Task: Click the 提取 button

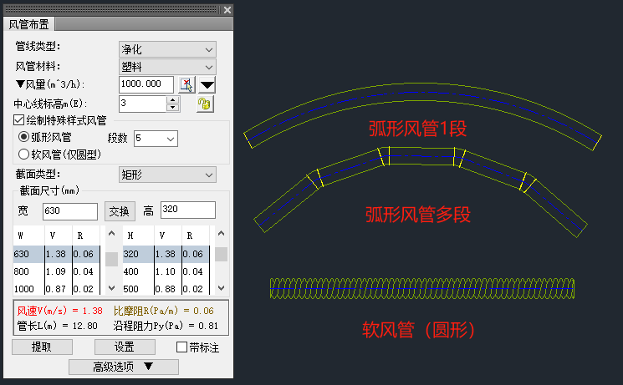Action: click(x=41, y=347)
